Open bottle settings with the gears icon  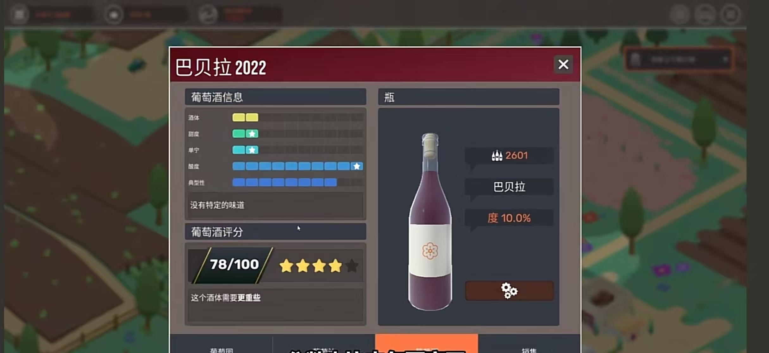point(509,290)
